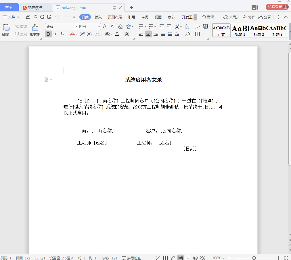This screenshot has height=260, width=291.
Task: Open font color dropdown arrow
Action: tap(121, 34)
